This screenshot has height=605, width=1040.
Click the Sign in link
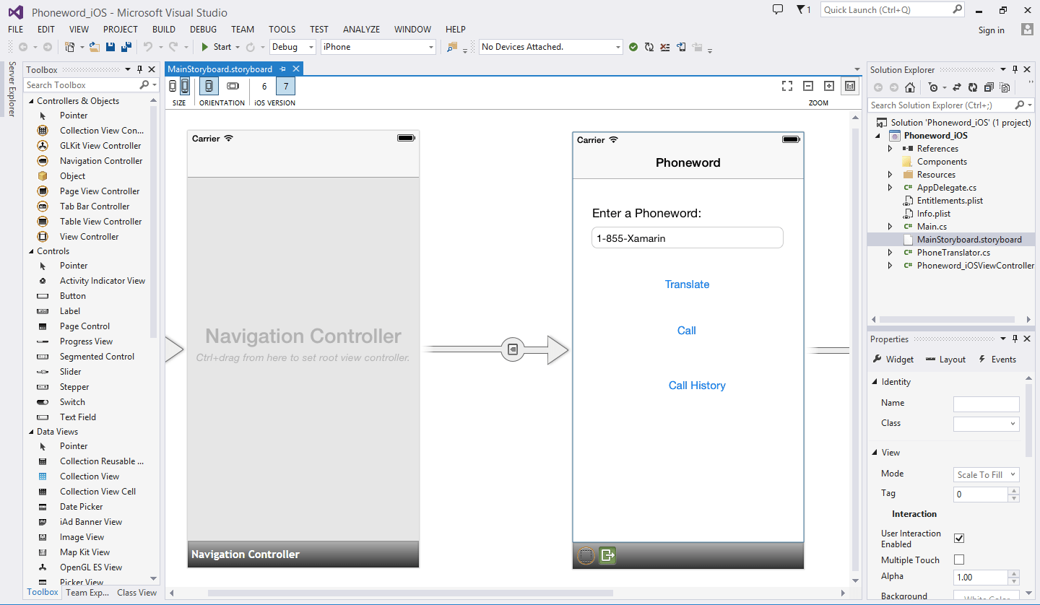(x=991, y=30)
